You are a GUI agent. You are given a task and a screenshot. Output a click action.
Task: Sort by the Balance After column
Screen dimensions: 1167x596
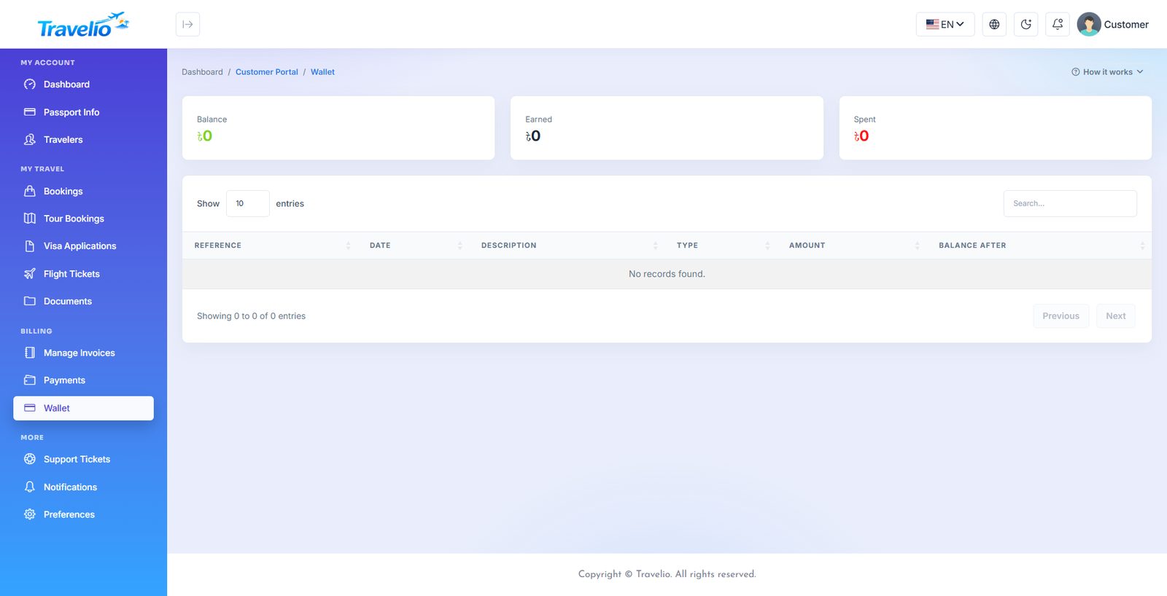[x=1039, y=246]
